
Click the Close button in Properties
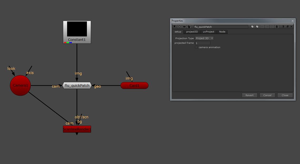pos(285,95)
